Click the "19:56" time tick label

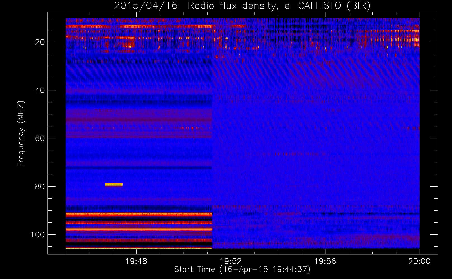[325, 261]
